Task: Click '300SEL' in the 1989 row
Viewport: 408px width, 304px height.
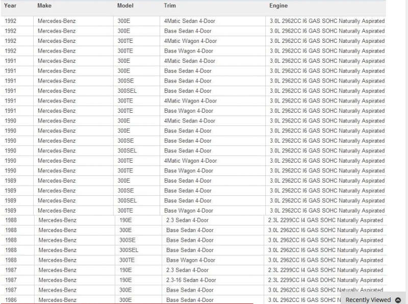Action: click(x=127, y=200)
